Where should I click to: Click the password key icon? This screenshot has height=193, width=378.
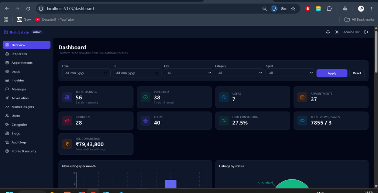pos(283,9)
